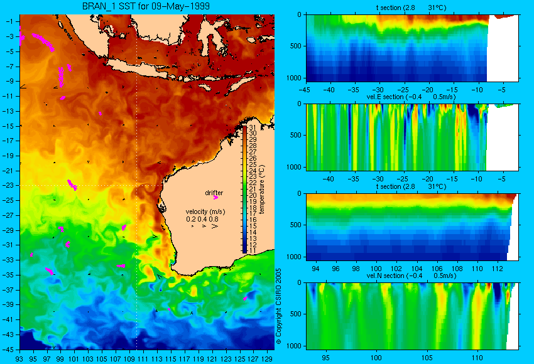Click the 1000 depth tick of vel.N section
Viewport: 534px width, 364px height.
tap(294, 346)
